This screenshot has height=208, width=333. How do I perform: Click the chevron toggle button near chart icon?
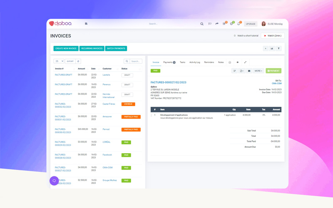tap(266, 49)
